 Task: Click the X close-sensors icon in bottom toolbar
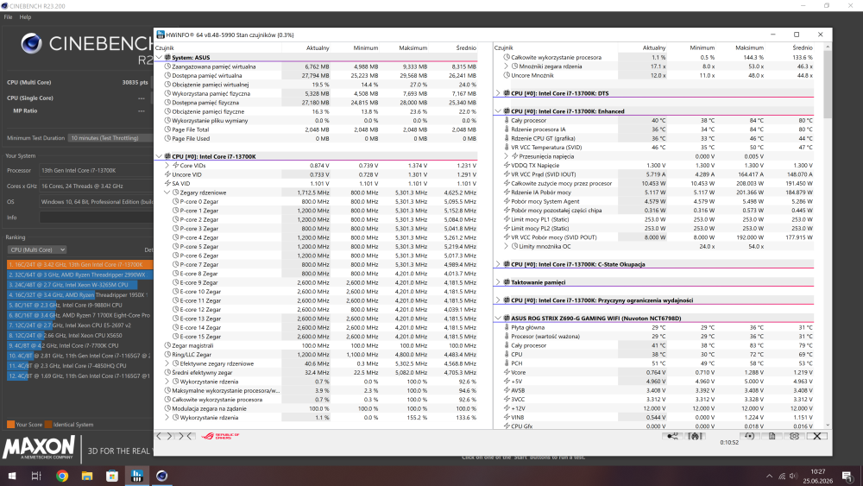(x=816, y=436)
